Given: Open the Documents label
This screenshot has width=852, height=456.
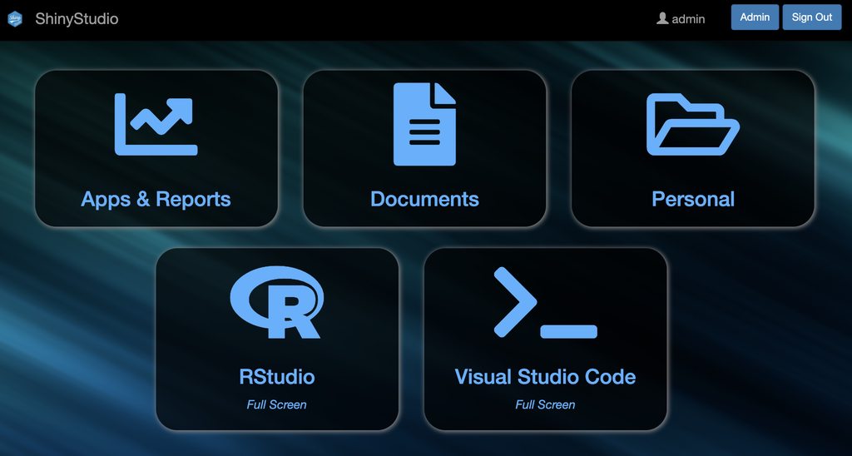Looking at the screenshot, I should [424, 199].
